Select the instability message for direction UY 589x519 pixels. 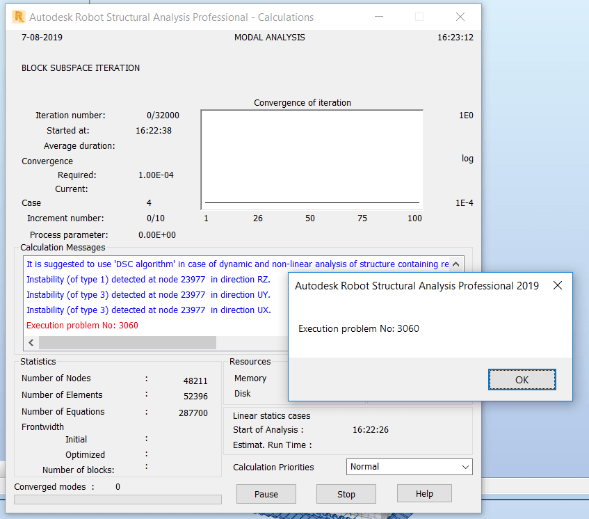click(148, 295)
